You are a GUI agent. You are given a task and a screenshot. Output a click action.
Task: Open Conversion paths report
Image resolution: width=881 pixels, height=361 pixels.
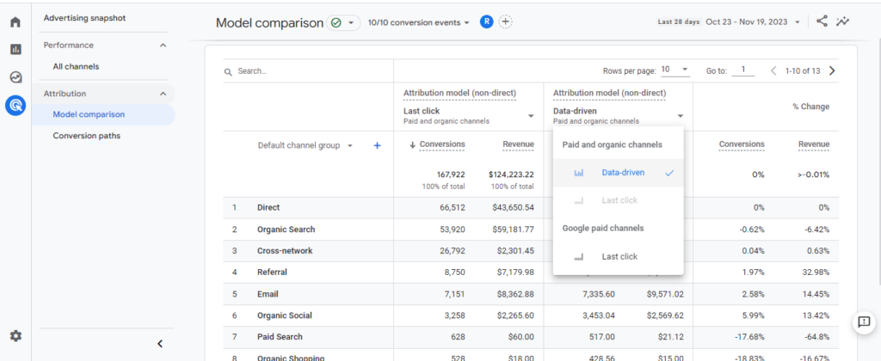click(86, 135)
